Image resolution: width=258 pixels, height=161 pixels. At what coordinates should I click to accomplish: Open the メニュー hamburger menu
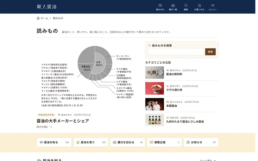tap(213, 7)
